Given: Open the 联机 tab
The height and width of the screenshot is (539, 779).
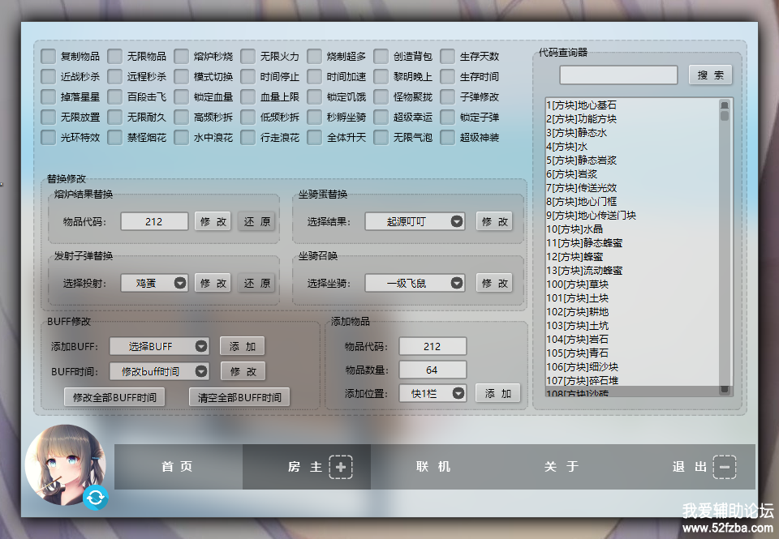Looking at the screenshot, I should [434, 467].
